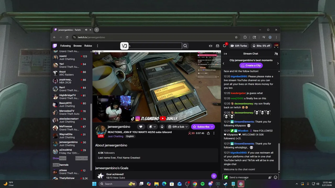The height and width of the screenshot is (188, 335).
Task: Click the Bits: 5% off button
Action: coord(261,46)
